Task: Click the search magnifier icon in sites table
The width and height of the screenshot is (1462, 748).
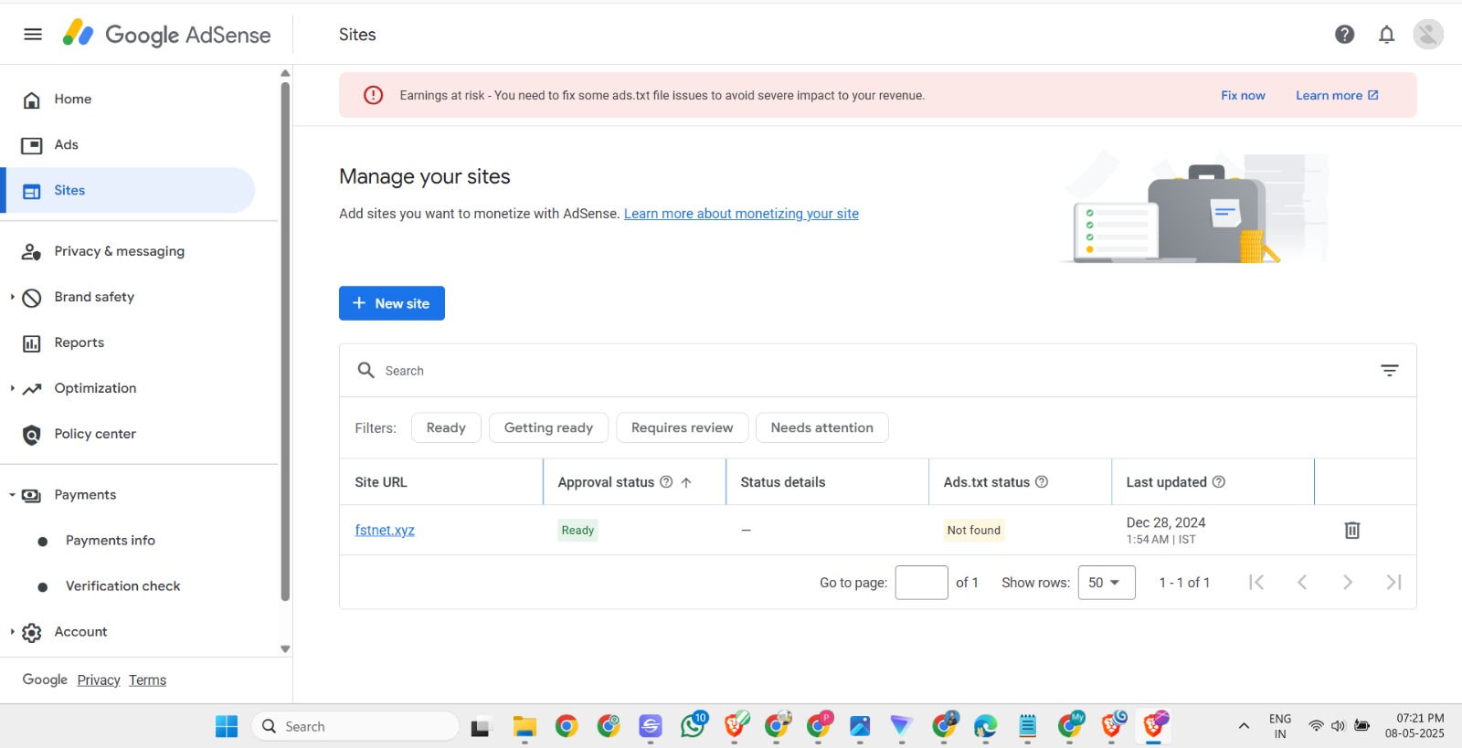Action: (365, 370)
